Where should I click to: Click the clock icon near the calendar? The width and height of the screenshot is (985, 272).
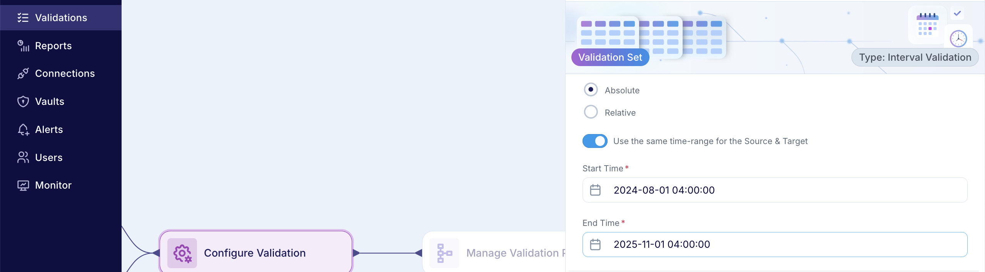pyautogui.click(x=958, y=38)
